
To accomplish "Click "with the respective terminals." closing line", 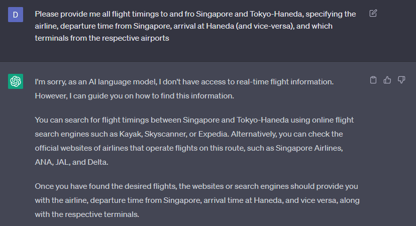I will [87, 214].
